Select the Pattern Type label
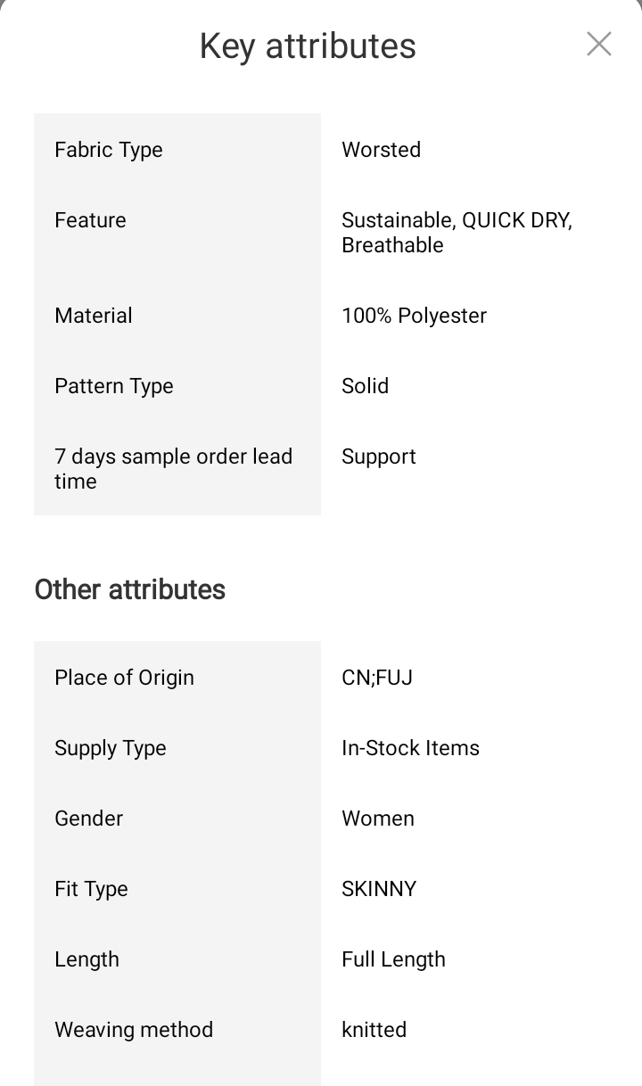642x1086 pixels. click(x=114, y=386)
